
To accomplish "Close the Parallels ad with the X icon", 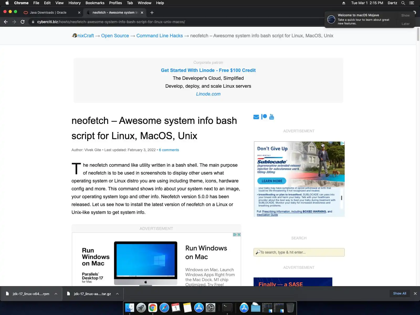I will point(239,234).
